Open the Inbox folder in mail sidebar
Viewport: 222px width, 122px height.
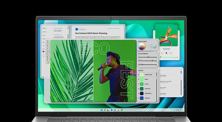tap(44, 28)
